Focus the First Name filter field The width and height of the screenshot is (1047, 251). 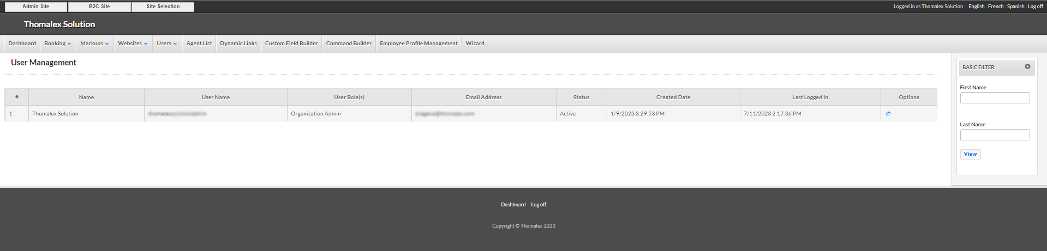pyautogui.click(x=995, y=98)
